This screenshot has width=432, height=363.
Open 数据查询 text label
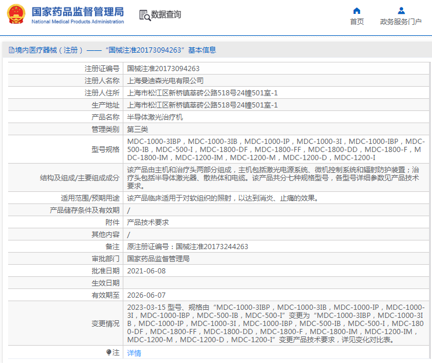click(166, 14)
